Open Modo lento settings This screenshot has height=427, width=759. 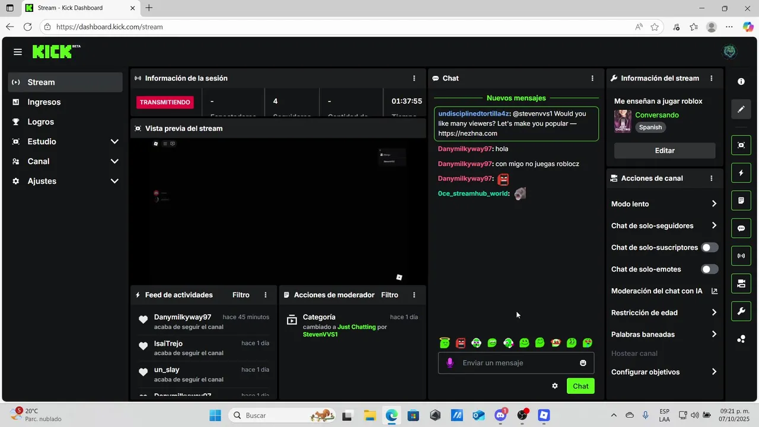click(x=664, y=204)
